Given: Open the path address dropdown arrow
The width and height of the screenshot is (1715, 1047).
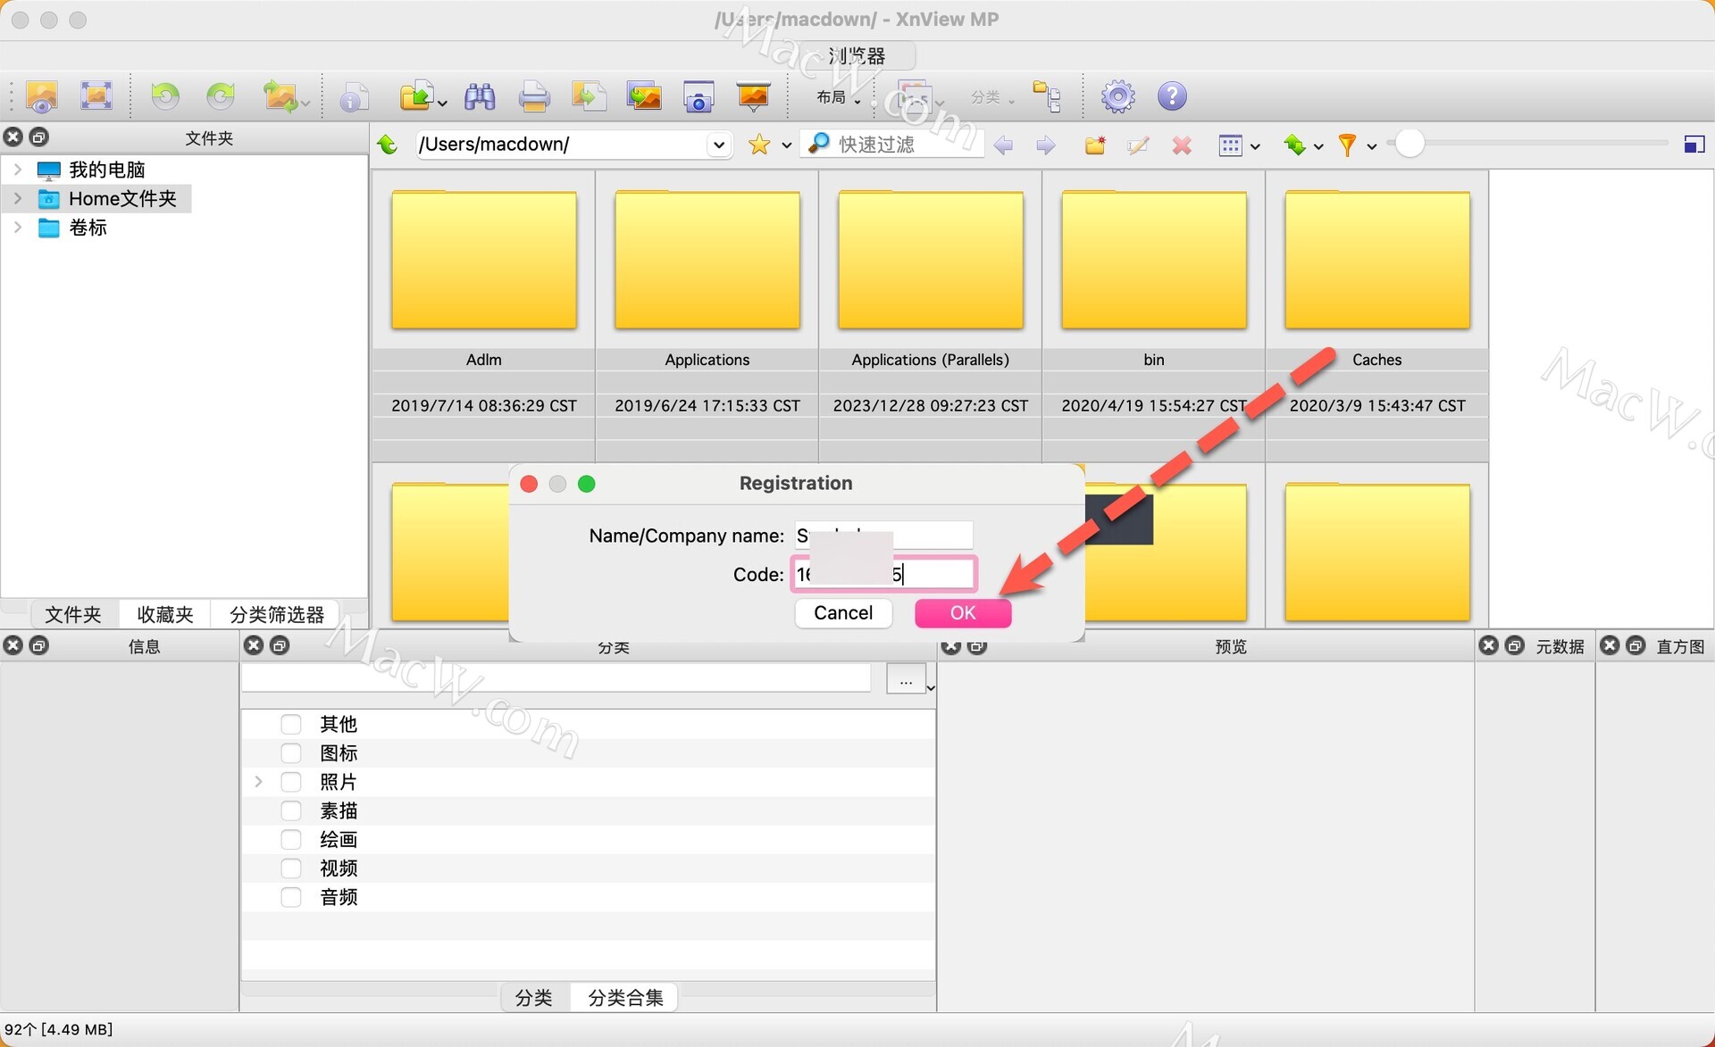Looking at the screenshot, I should 718,145.
